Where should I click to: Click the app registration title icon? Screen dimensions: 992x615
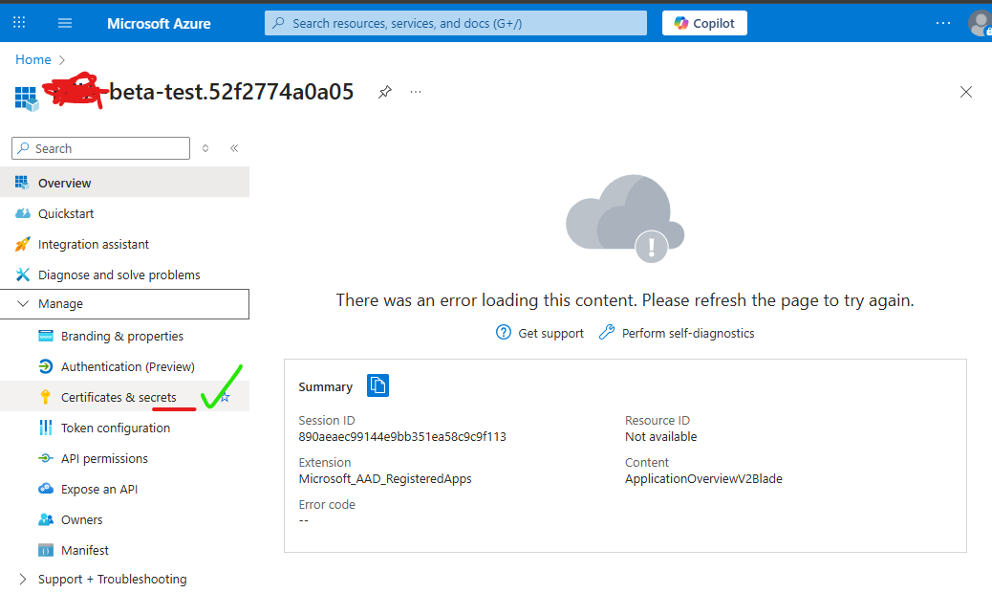27,99
